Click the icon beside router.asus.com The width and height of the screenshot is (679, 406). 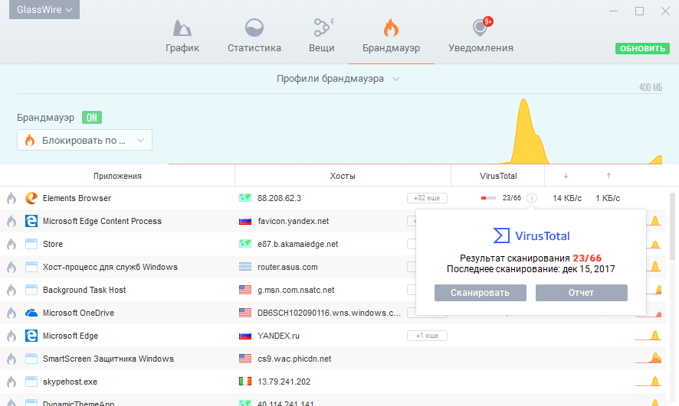click(x=245, y=267)
